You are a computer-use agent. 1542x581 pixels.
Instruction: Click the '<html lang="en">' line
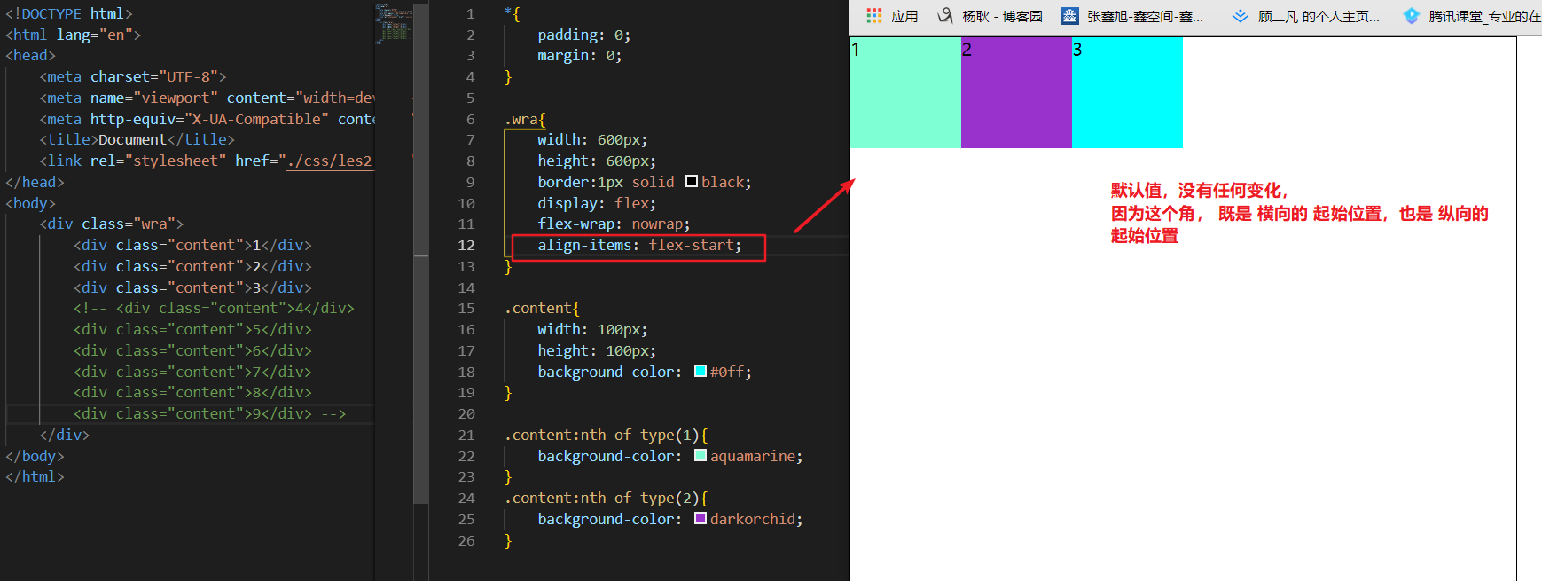click(x=74, y=35)
